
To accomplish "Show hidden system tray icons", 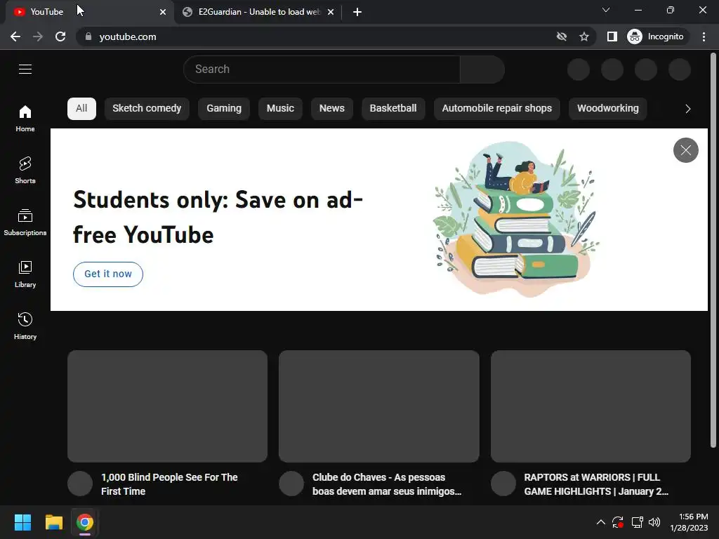I will click(x=601, y=522).
